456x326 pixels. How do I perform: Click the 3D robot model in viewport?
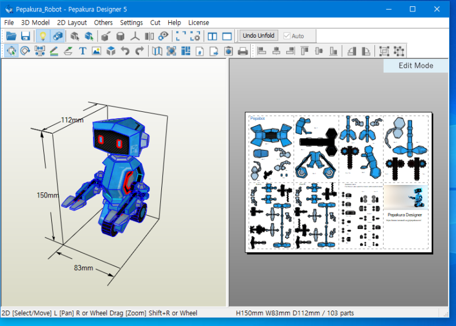pos(117,177)
